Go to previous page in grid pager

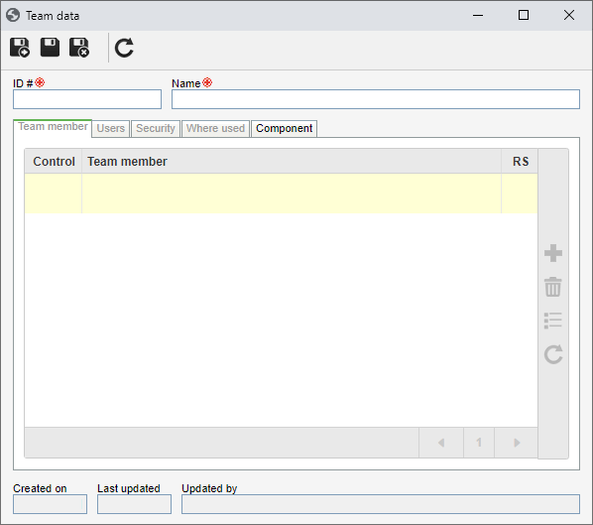[x=441, y=443]
